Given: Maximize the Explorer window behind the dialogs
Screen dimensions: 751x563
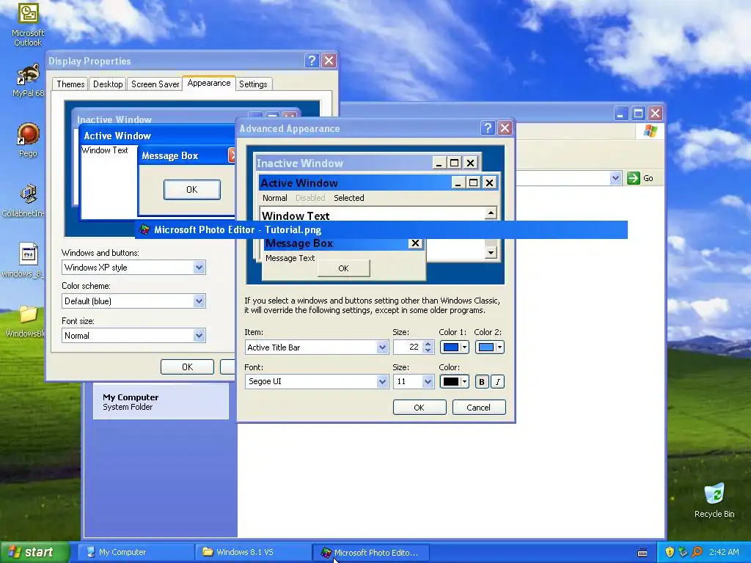Looking at the screenshot, I should (638, 114).
